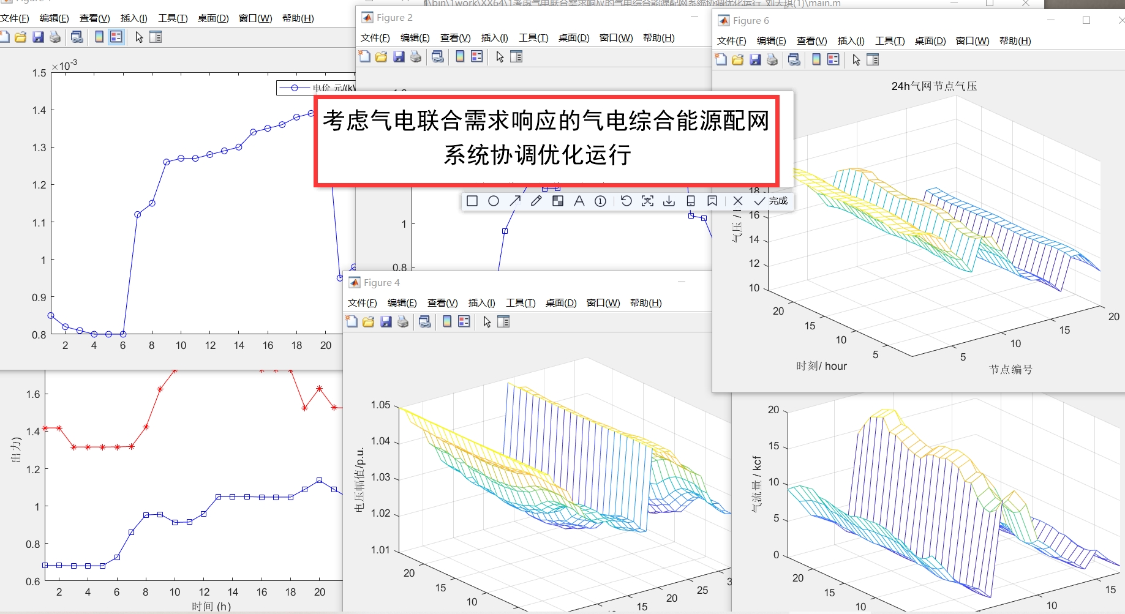The image size is (1125, 614).
Task: Toggle the Edit Plot arrow in Figure 4
Action: [487, 322]
